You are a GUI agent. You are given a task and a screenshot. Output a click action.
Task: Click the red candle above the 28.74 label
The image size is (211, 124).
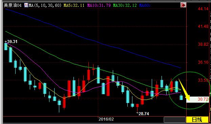pyautogui.click(x=137, y=106)
